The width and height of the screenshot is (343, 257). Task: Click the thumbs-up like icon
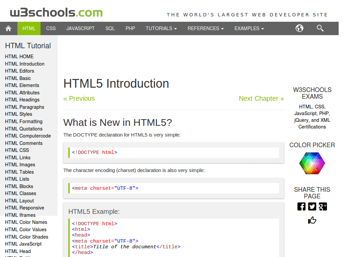point(312,220)
